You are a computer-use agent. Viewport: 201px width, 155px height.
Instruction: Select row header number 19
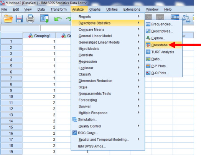pyautogui.click(x=11, y=152)
